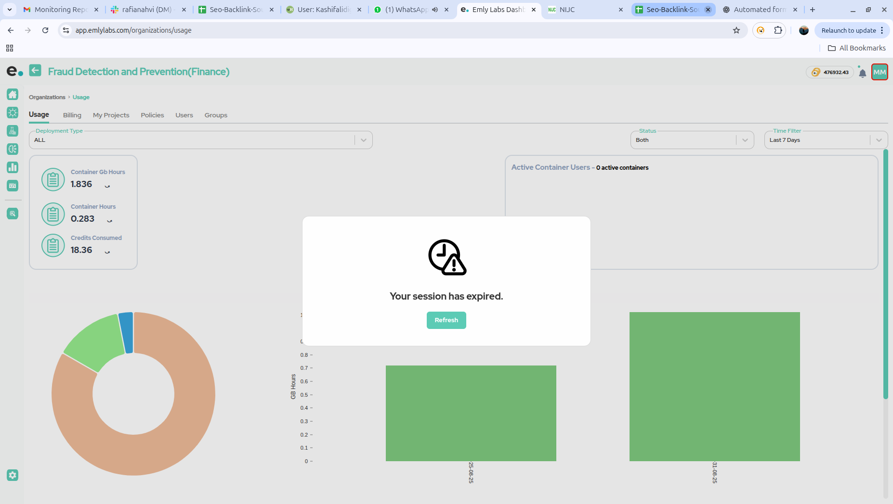Click the Organizations breadcrumb link
Image resolution: width=893 pixels, height=504 pixels.
pyautogui.click(x=47, y=97)
